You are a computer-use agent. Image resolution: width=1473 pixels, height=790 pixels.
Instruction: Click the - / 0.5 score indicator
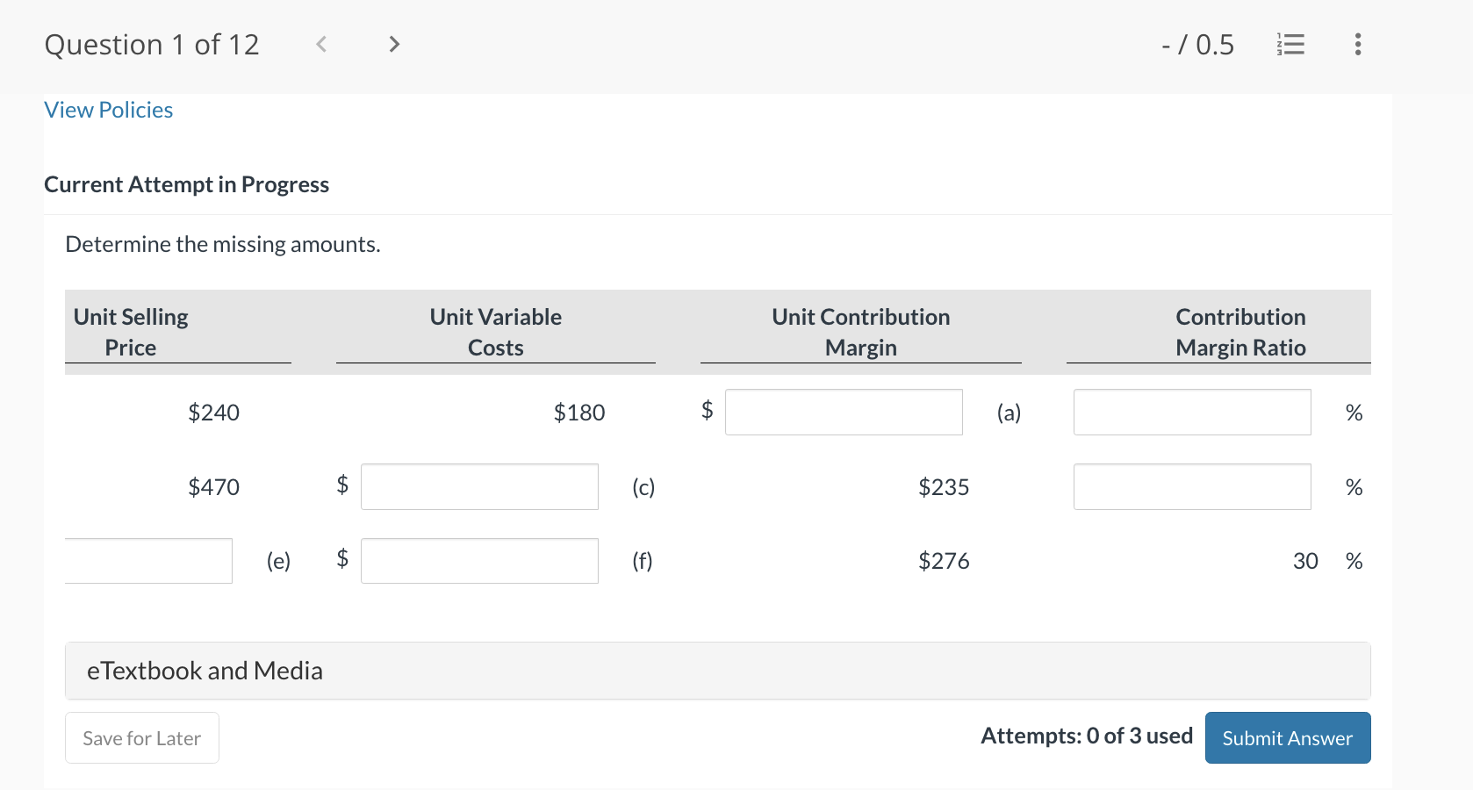click(x=1197, y=45)
